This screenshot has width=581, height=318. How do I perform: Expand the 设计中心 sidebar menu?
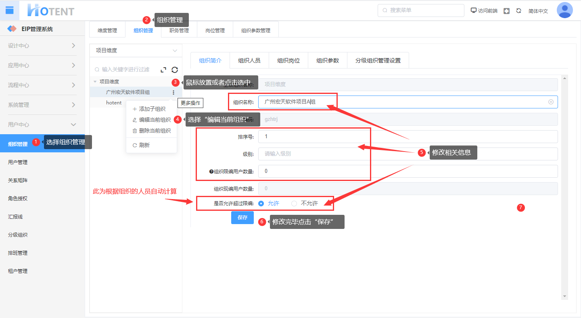coord(42,46)
